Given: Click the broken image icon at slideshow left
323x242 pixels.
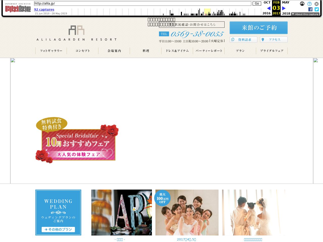Looking at the screenshot, I should pos(13,60).
